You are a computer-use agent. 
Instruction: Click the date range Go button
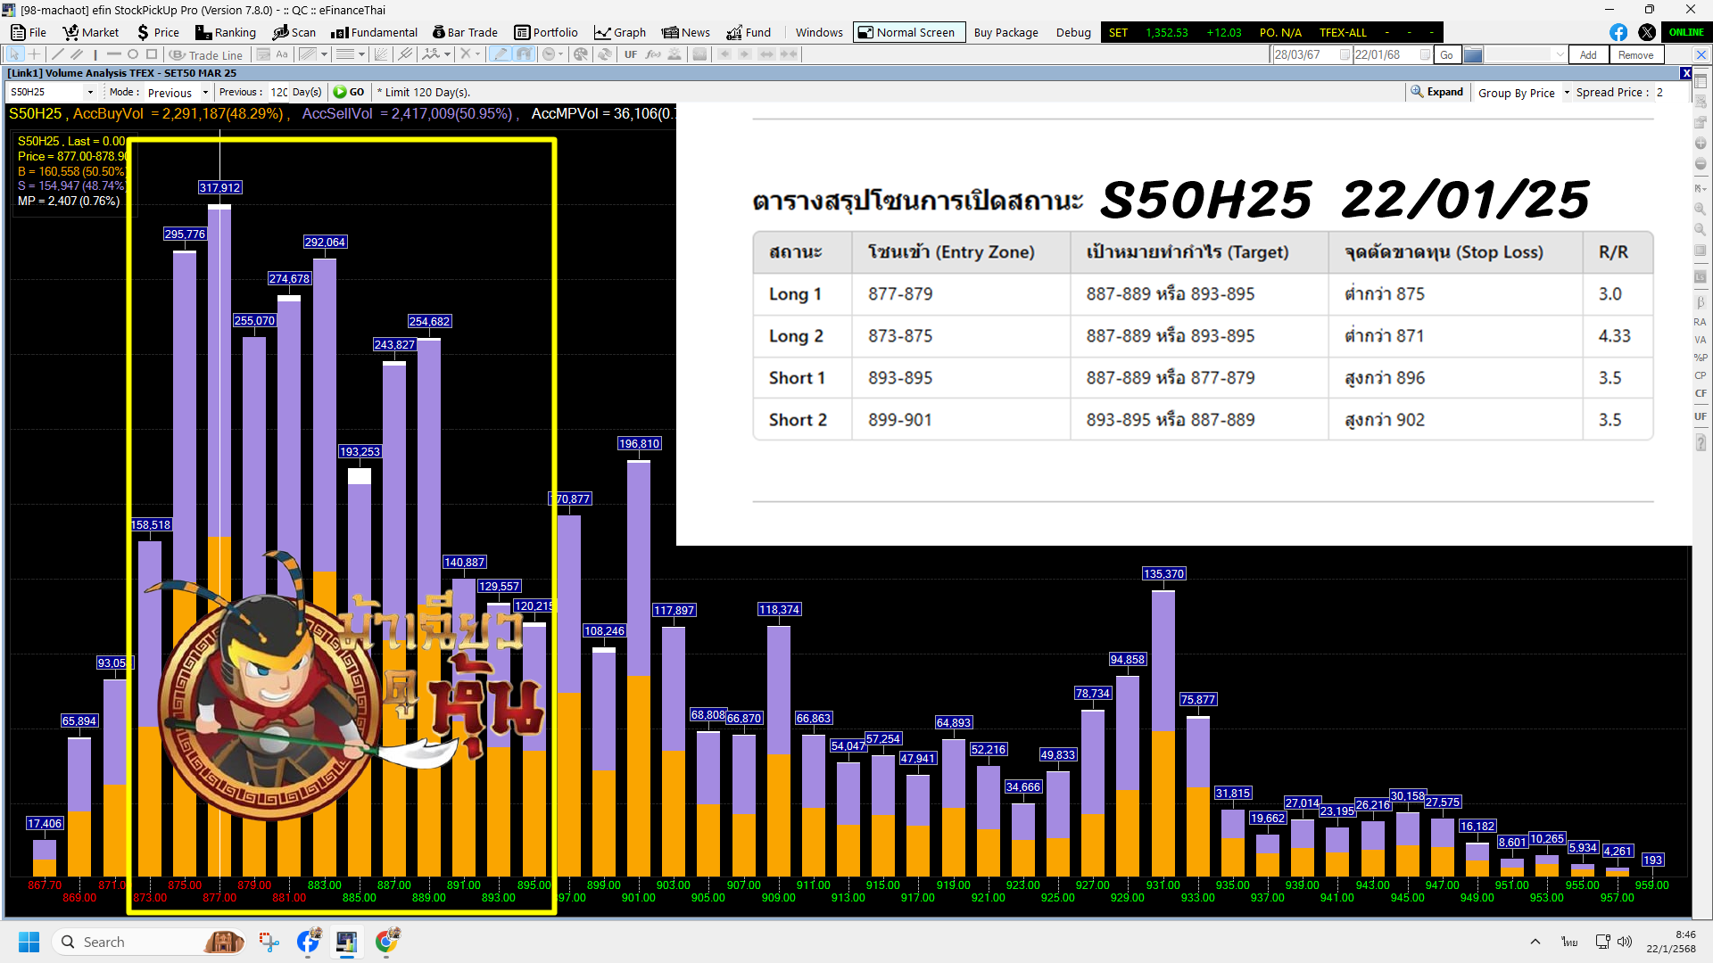click(x=1446, y=54)
